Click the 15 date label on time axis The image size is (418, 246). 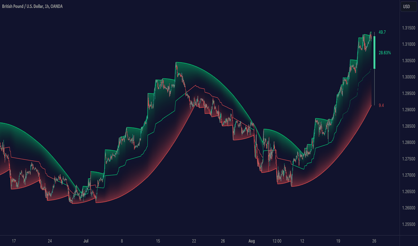pyautogui.click(x=158, y=241)
